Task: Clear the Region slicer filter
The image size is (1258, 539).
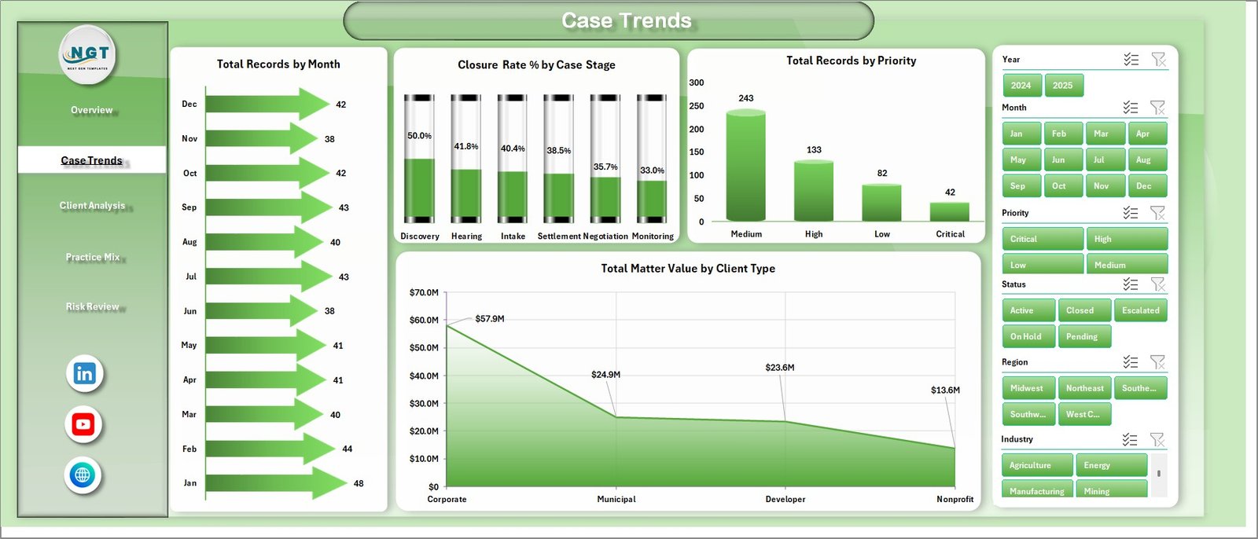Action: pos(1158,362)
